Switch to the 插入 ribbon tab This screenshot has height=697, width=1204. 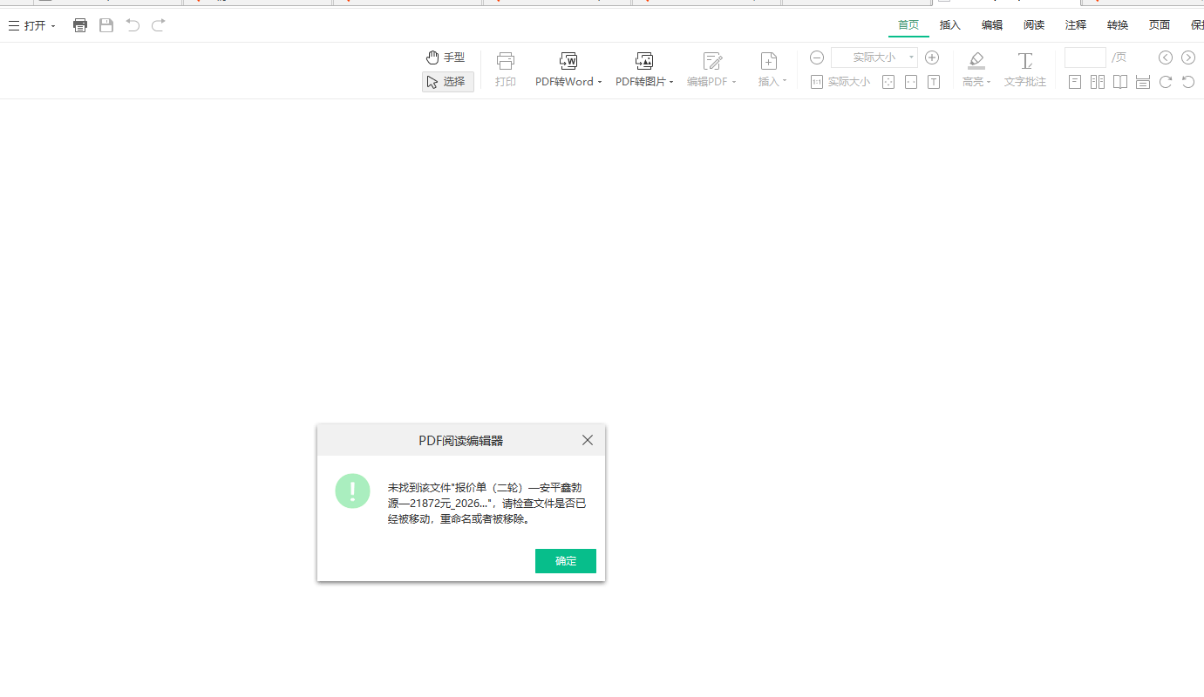pyautogui.click(x=950, y=25)
